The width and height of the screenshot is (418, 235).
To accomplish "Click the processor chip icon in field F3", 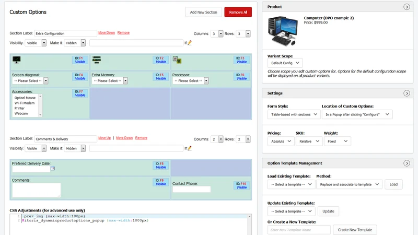I will (177, 60).
